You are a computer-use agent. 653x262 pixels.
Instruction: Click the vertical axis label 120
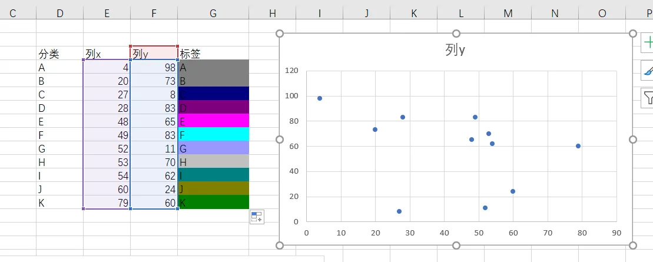(292, 71)
